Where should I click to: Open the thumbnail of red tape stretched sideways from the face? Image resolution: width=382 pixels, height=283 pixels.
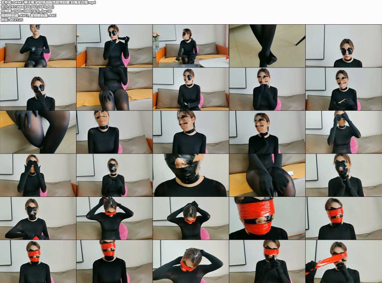pos(344,262)
